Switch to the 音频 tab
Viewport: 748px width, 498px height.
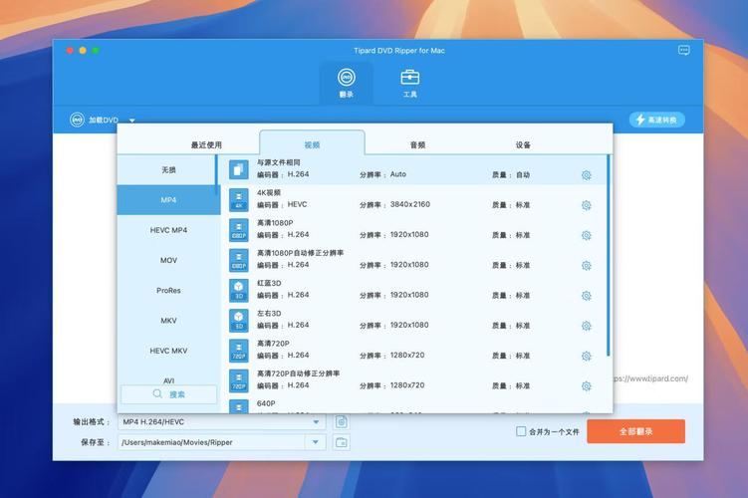(417, 144)
